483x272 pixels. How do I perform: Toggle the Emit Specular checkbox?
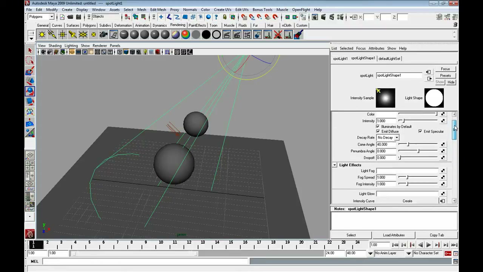coord(420,131)
